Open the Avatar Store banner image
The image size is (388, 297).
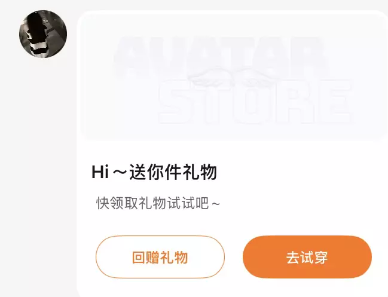[x=233, y=76]
